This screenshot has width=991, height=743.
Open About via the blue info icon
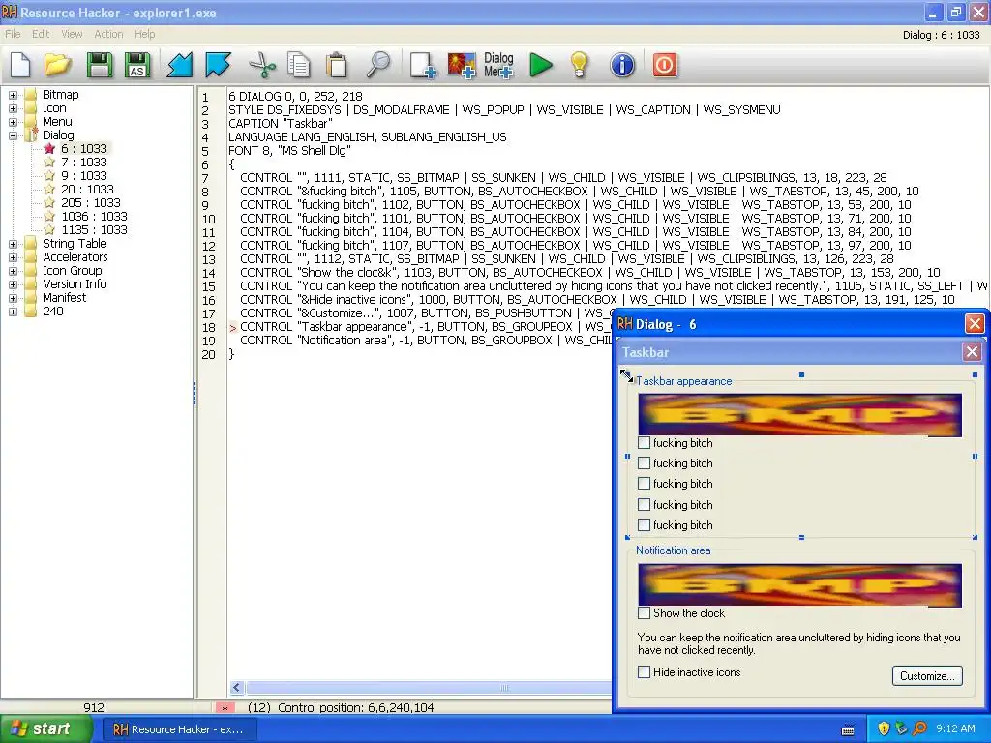click(622, 65)
